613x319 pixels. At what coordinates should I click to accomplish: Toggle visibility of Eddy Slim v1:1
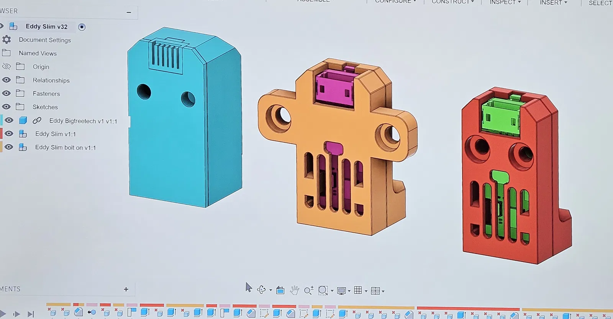pos(9,134)
